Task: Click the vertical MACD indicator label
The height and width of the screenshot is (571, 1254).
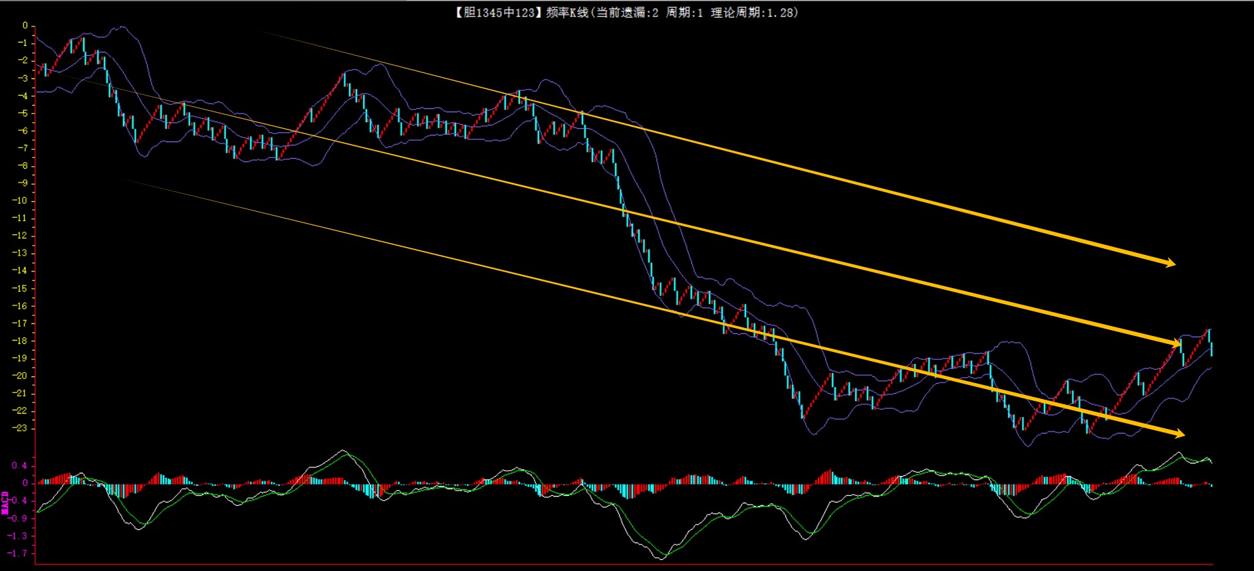Action: pos(5,503)
